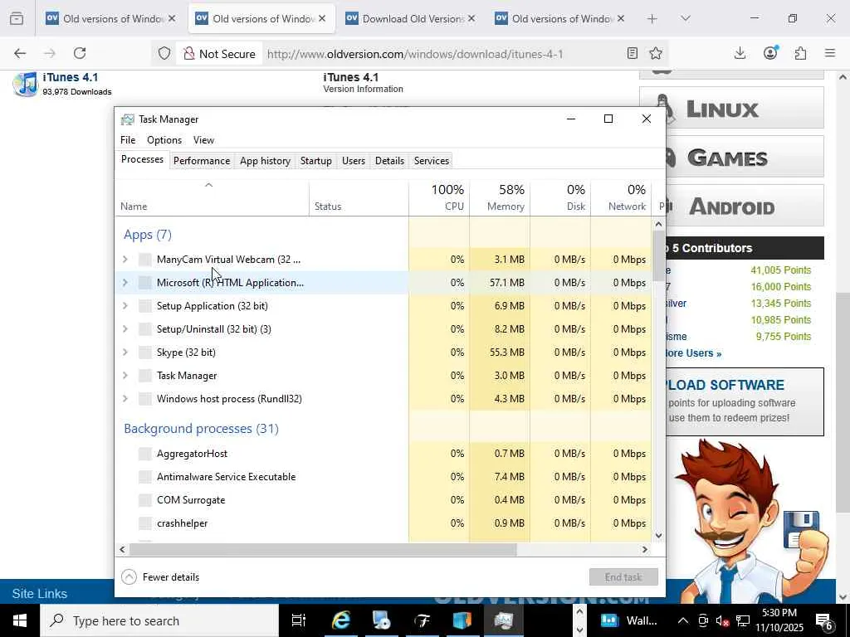The image size is (850, 637).
Task: Switch to Details tab
Action: pyautogui.click(x=390, y=161)
